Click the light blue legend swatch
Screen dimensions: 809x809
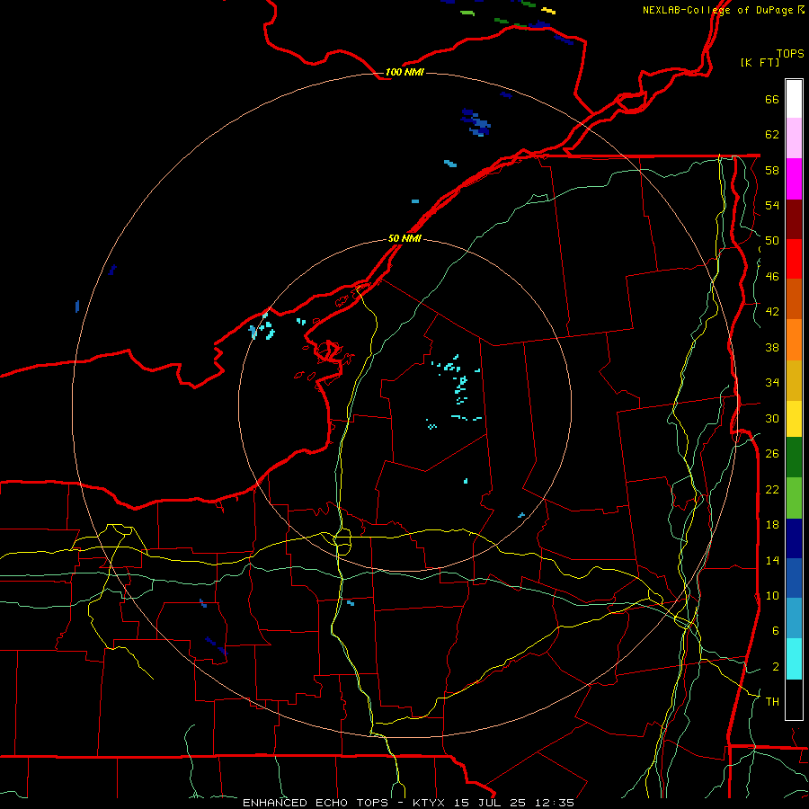coord(794,618)
